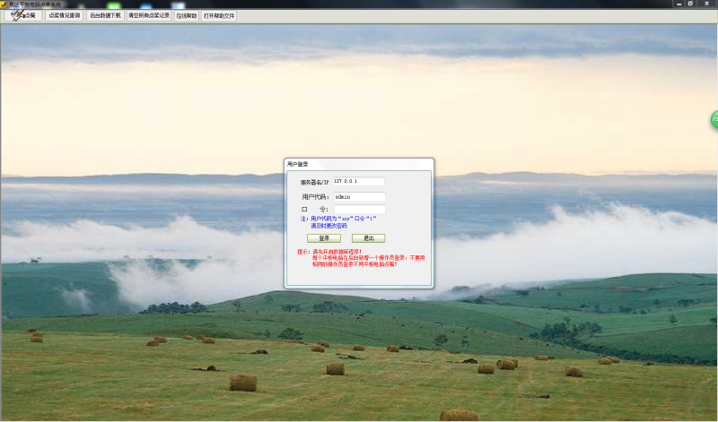Select 后台数据下载 backend data download
This screenshot has width=718, height=422.
[x=105, y=15]
